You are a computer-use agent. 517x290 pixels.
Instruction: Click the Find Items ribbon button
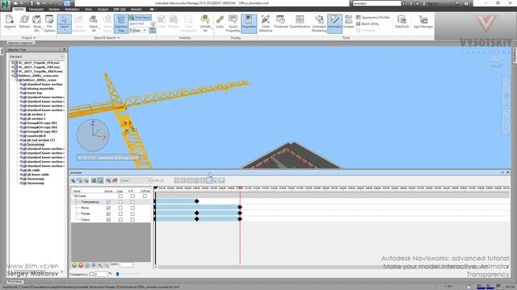click(x=140, y=18)
